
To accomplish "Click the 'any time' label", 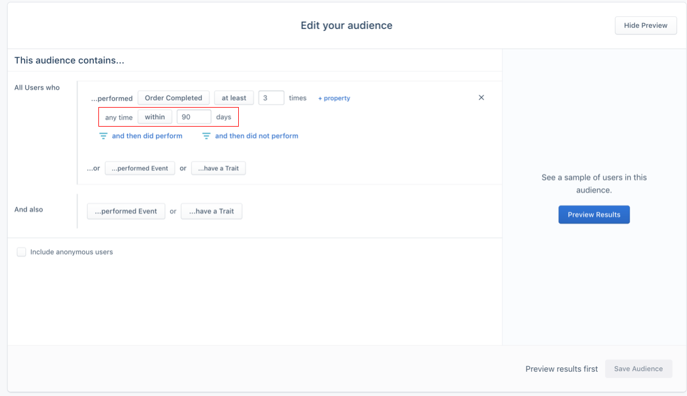I will 119,117.
